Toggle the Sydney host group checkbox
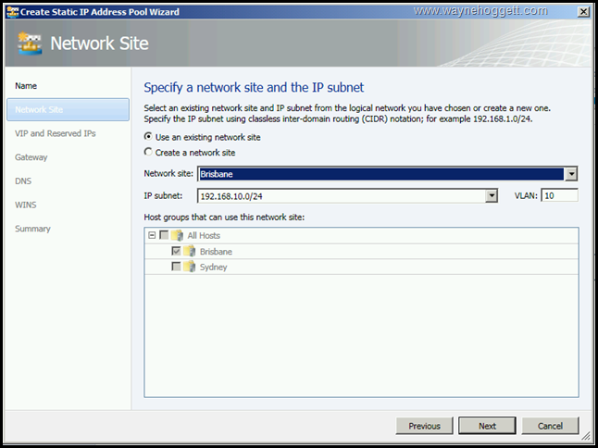This screenshot has width=598, height=448. [176, 267]
